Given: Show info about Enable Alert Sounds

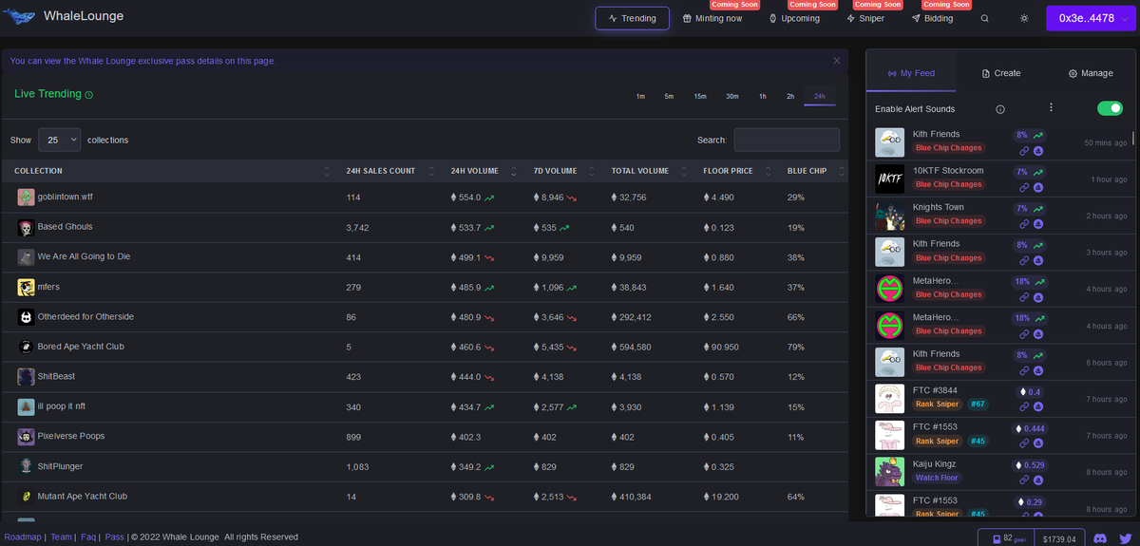Looking at the screenshot, I should click(x=1000, y=109).
